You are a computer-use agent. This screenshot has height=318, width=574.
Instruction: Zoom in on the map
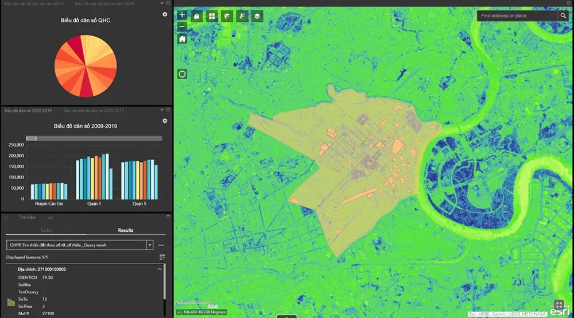point(183,15)
